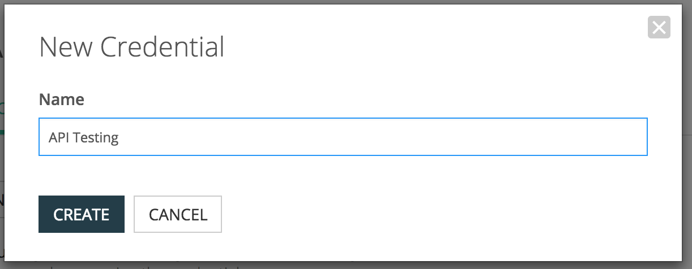Screen dimensions: 692x269
Task: Click the 'New Credential' dialog heading
Action: [x=131, y=47]
